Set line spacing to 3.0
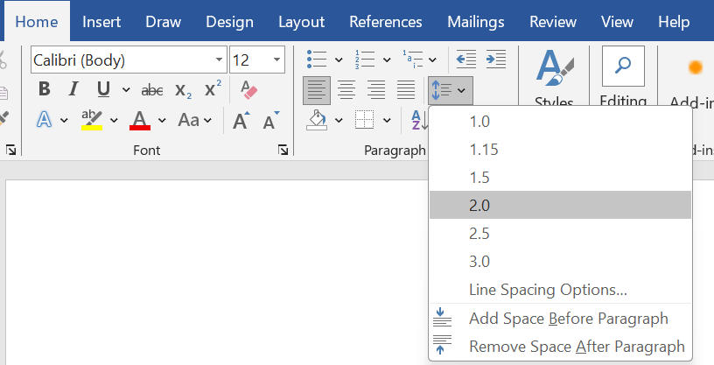Screen dimensions: 714x365 [x=561, y=261]
